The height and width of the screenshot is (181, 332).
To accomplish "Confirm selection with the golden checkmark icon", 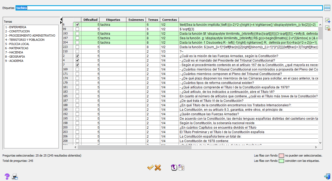I will coord(150,167).
